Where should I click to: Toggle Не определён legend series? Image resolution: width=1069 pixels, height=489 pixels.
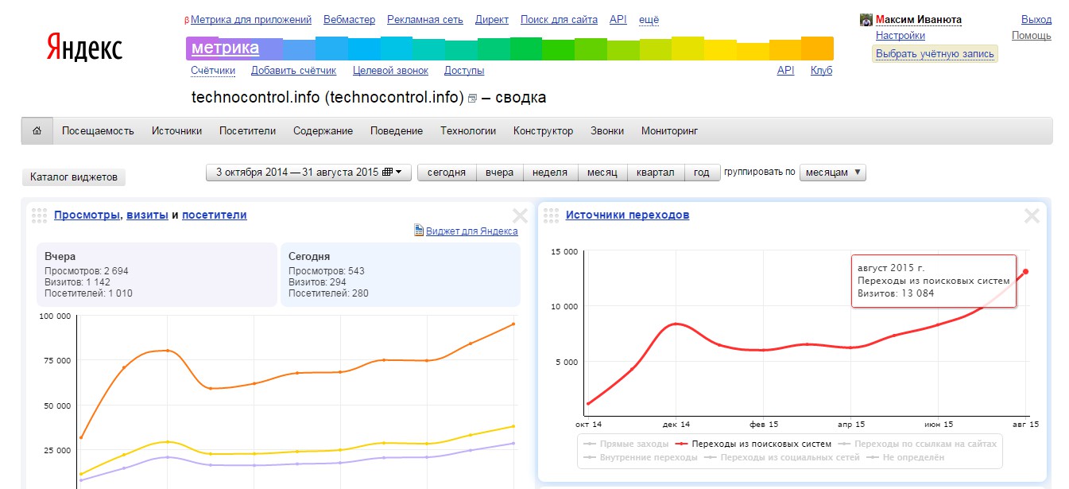click(x=904, y=457)
